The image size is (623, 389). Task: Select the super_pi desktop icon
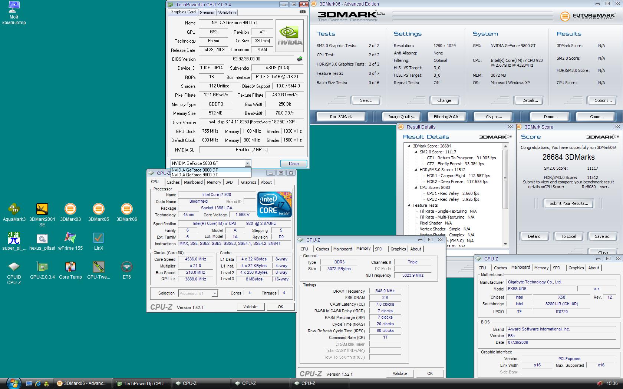click(x=14, y=241)
